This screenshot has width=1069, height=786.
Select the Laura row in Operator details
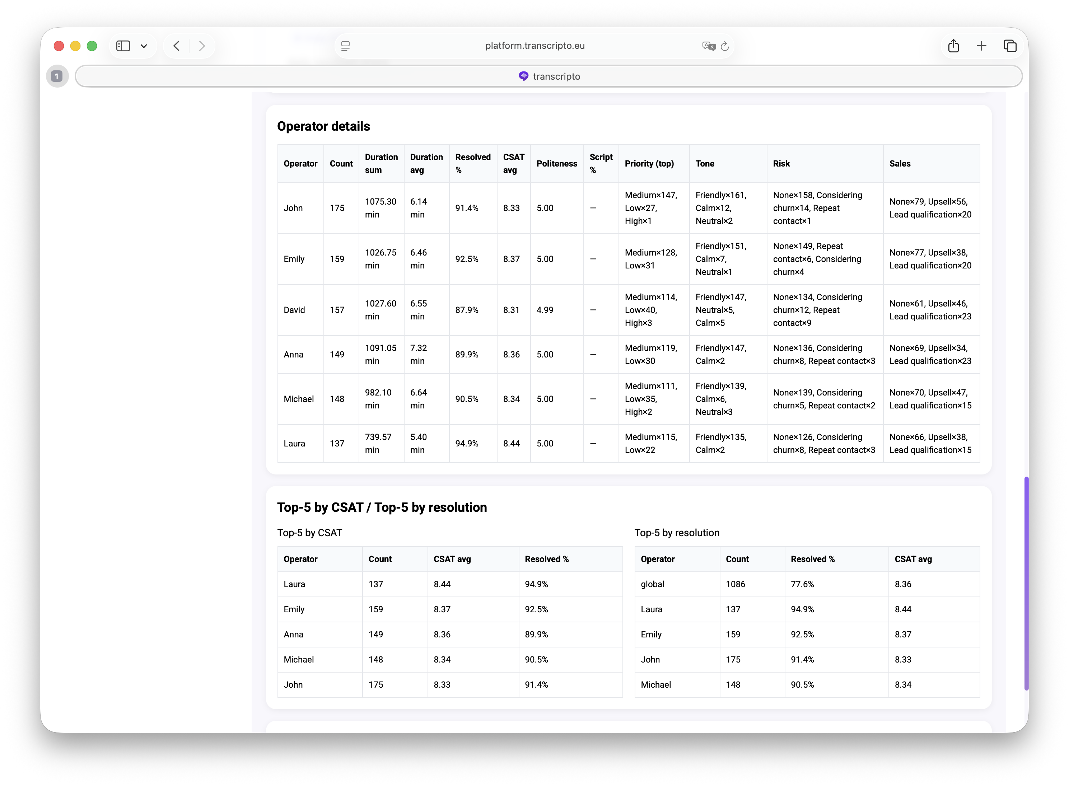click(x=294, y=444)
